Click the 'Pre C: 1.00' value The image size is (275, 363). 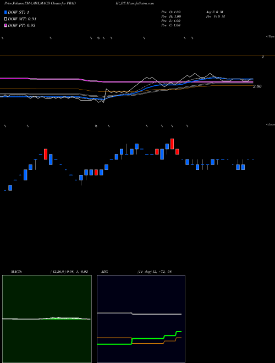(171, 25)
